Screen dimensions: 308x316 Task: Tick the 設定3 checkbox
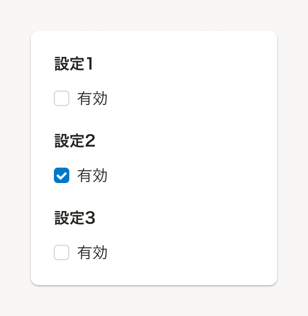point(62,252)
